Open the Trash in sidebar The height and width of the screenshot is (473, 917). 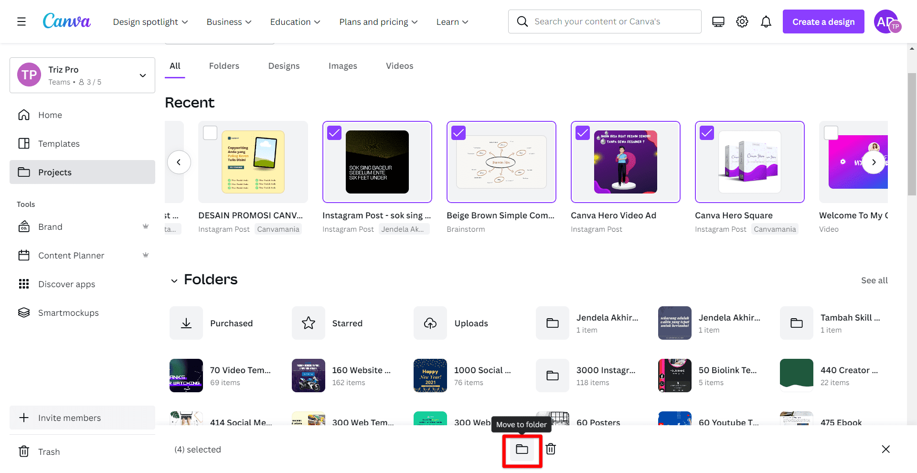click(x=82, y=451)
